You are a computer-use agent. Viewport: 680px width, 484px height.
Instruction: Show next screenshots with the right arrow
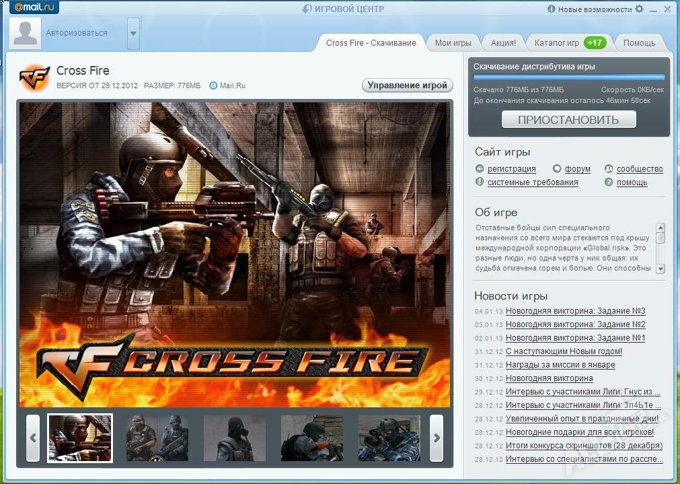[437, 438]
